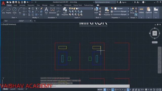Click the Scale tool icon
The width and height of the screenshot is (162, 91).
click(33, 15)
